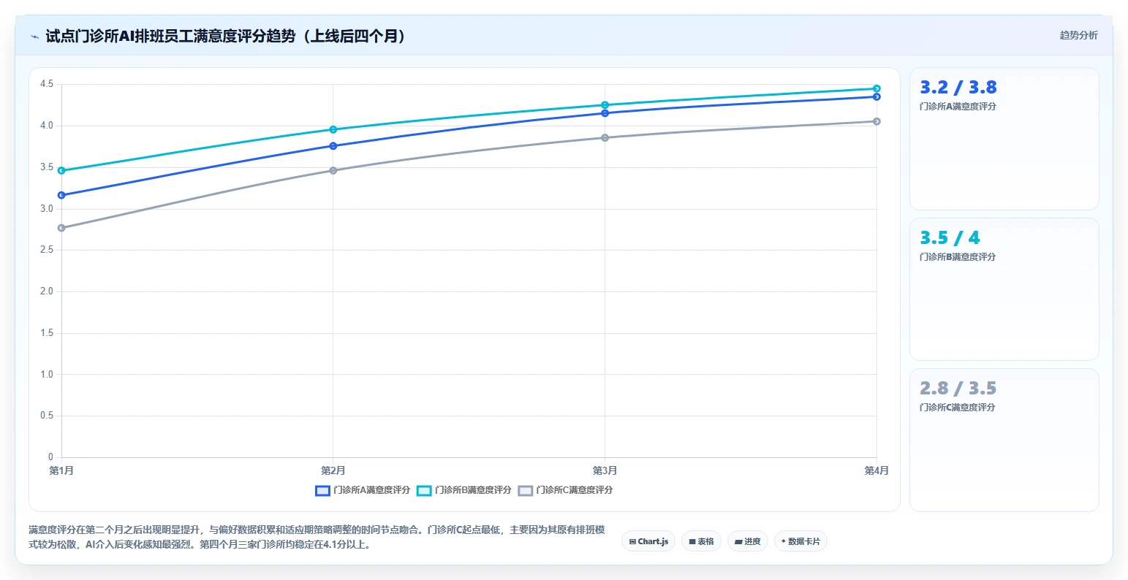The width and height of the screenshot is (1128, 580).
Task: Click the 门诊所B 第2月 data point
Action: click(x=333, y=129)
